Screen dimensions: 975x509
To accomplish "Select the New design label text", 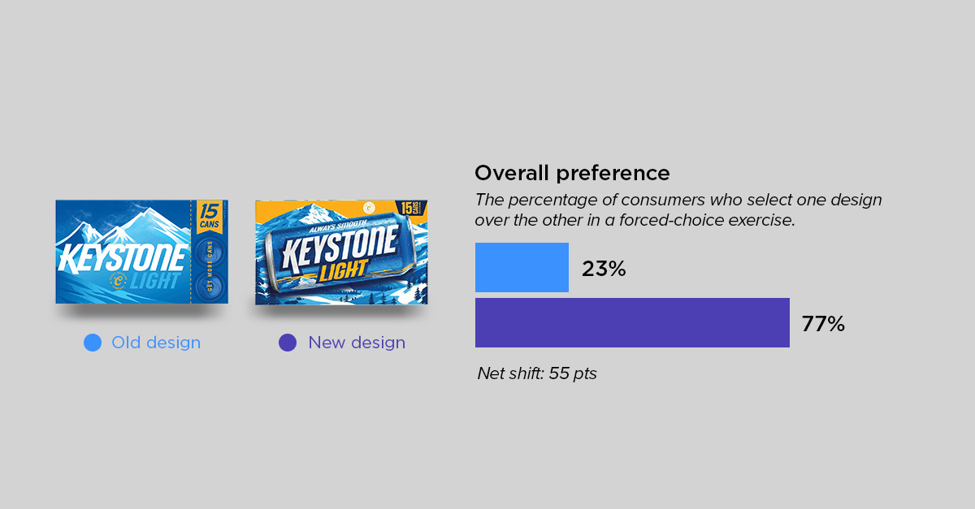I will tap(357, 343).
